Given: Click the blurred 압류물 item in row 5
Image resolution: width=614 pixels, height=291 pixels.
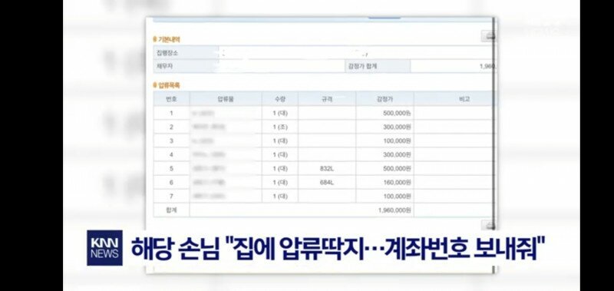Looking at the screenshot, I should click(208, 168).
